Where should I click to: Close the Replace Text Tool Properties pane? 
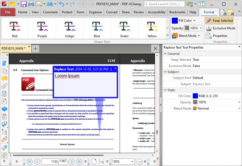pyautogui.click(x=239, y=47)
